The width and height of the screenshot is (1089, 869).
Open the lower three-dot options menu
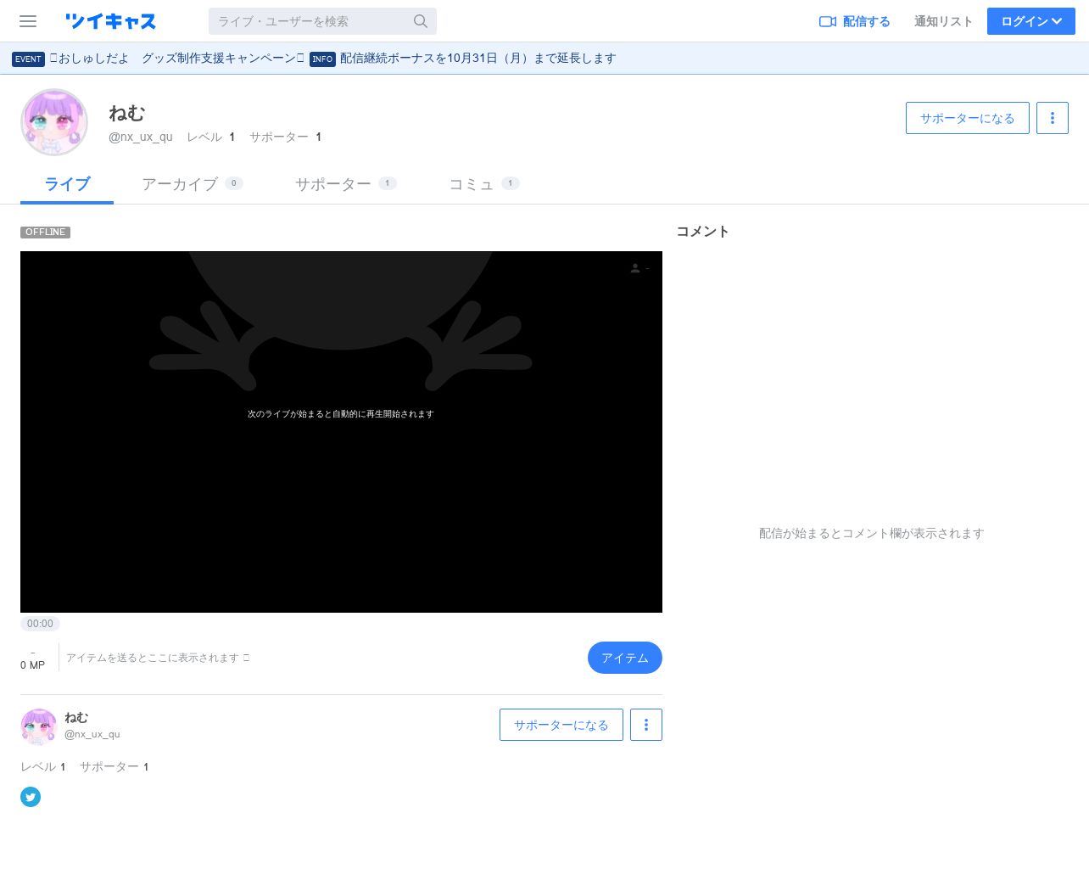[646, 725]
